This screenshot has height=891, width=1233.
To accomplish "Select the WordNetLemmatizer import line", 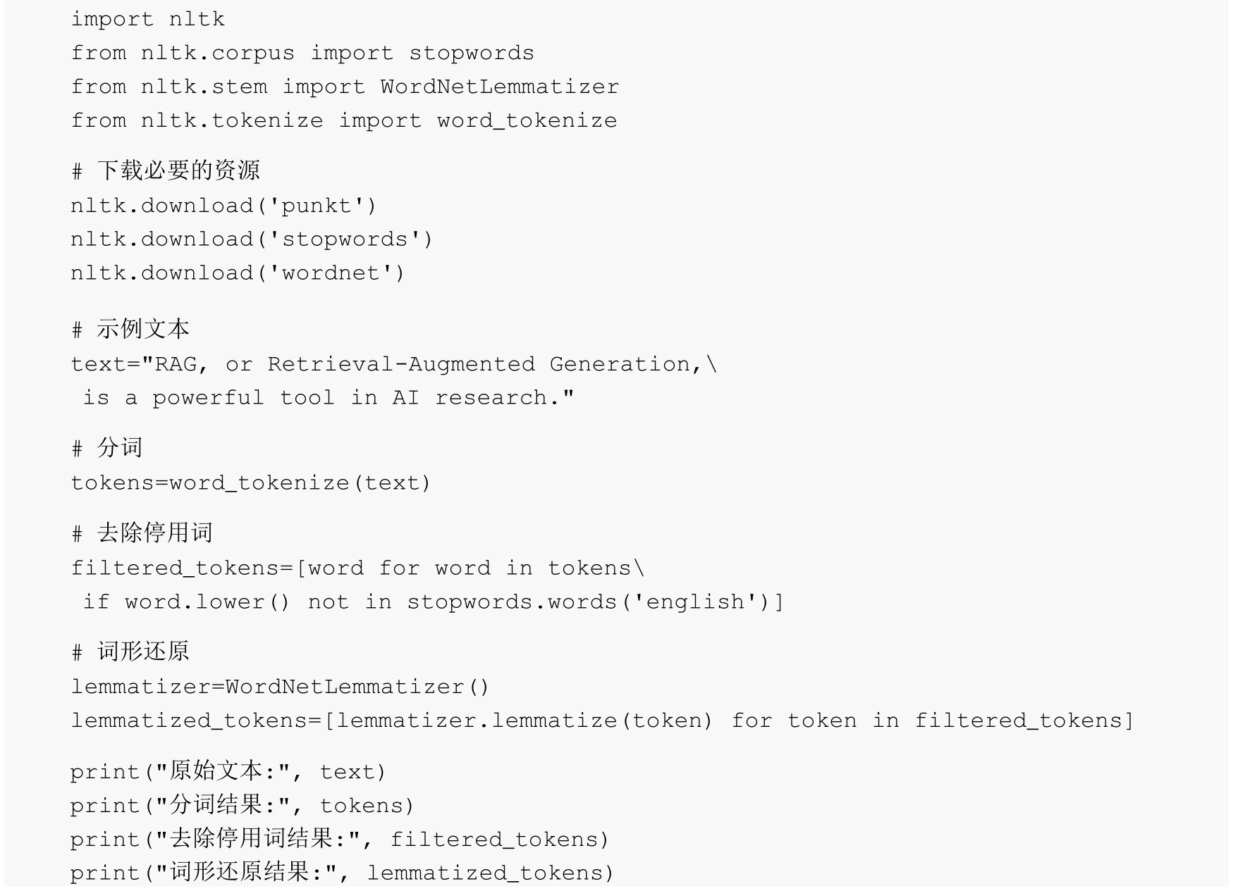I will point(345,87).
